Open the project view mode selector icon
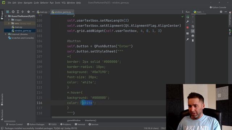Viewport: 232px width, 130px height. click(8, 12)
